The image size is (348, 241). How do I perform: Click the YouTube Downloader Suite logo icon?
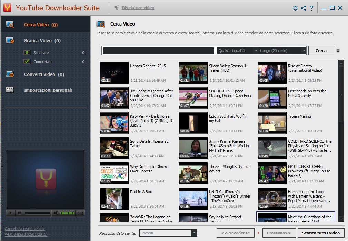tap(7, 8)
